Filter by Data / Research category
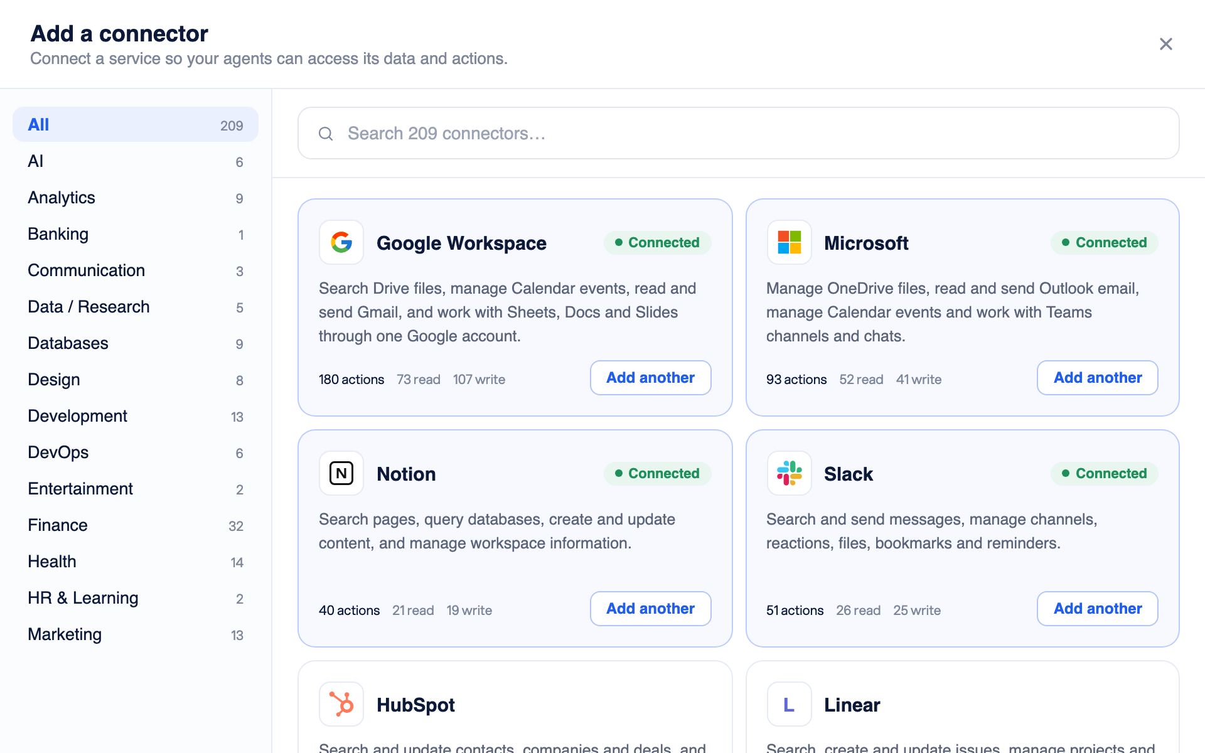The width and height of the screenshot is (1205, 753). point(136,307)
